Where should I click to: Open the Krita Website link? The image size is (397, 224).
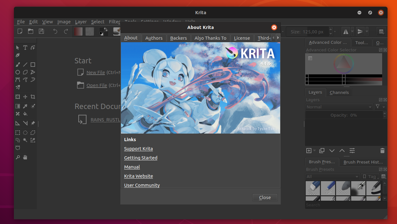[x=138, y=176]
